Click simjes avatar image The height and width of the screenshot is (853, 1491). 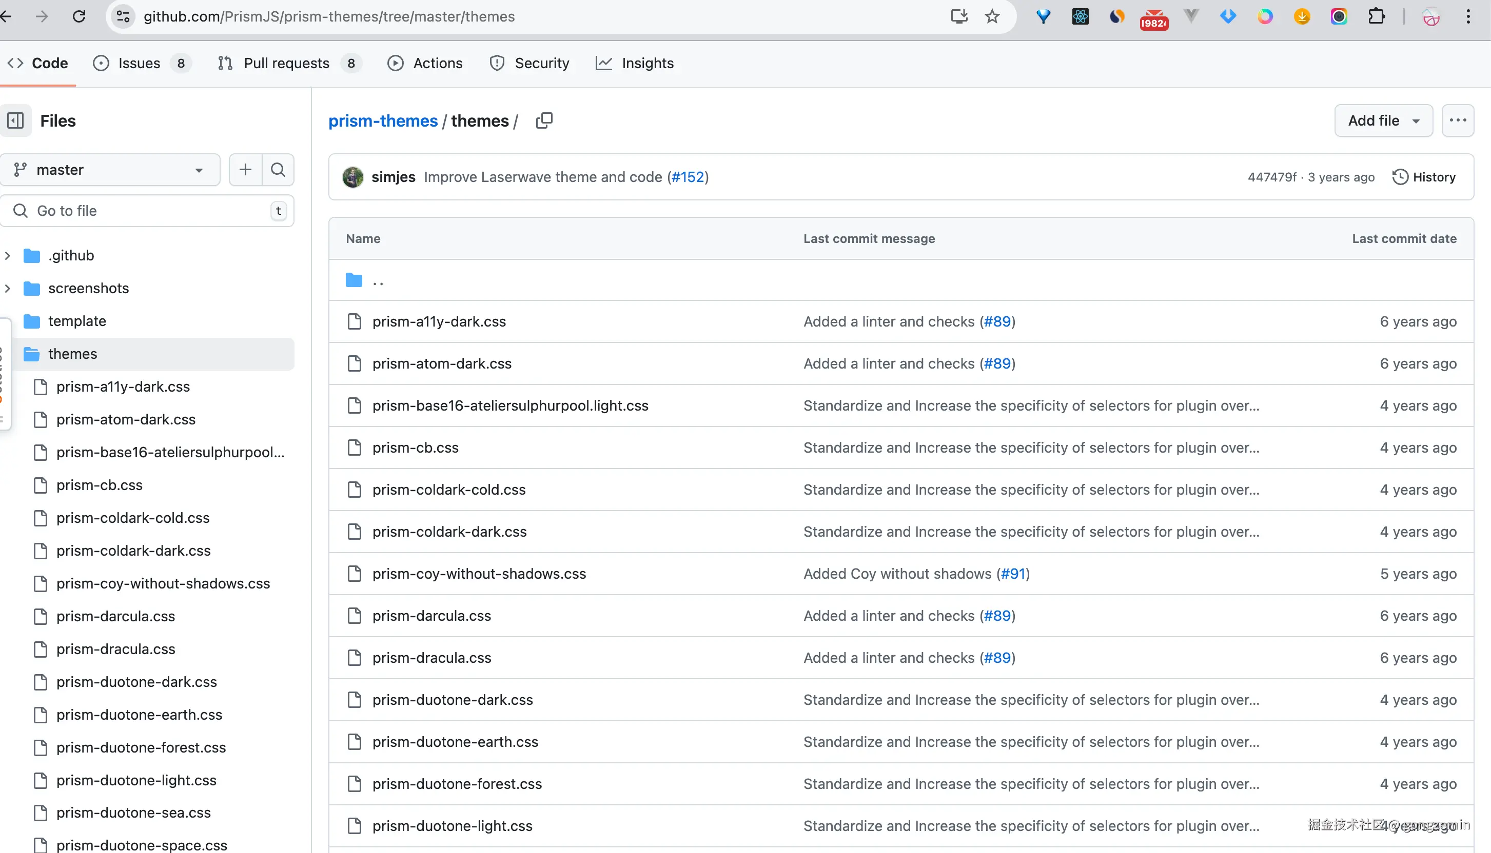353,177
